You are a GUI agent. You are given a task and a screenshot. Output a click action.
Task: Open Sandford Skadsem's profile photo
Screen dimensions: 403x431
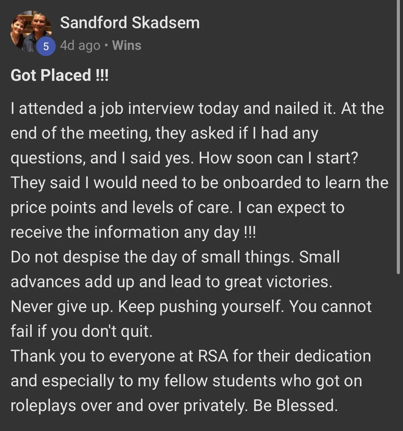31,31
